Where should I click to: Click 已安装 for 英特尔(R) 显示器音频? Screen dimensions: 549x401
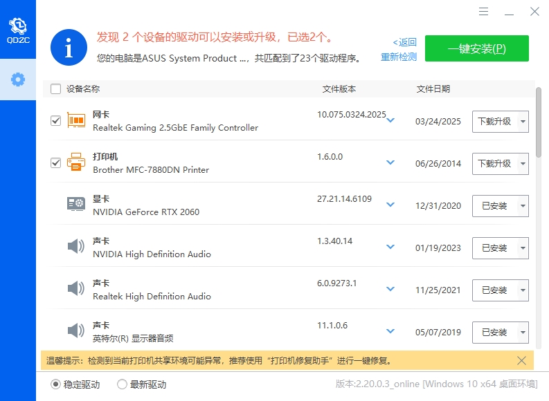coord(495,333)
